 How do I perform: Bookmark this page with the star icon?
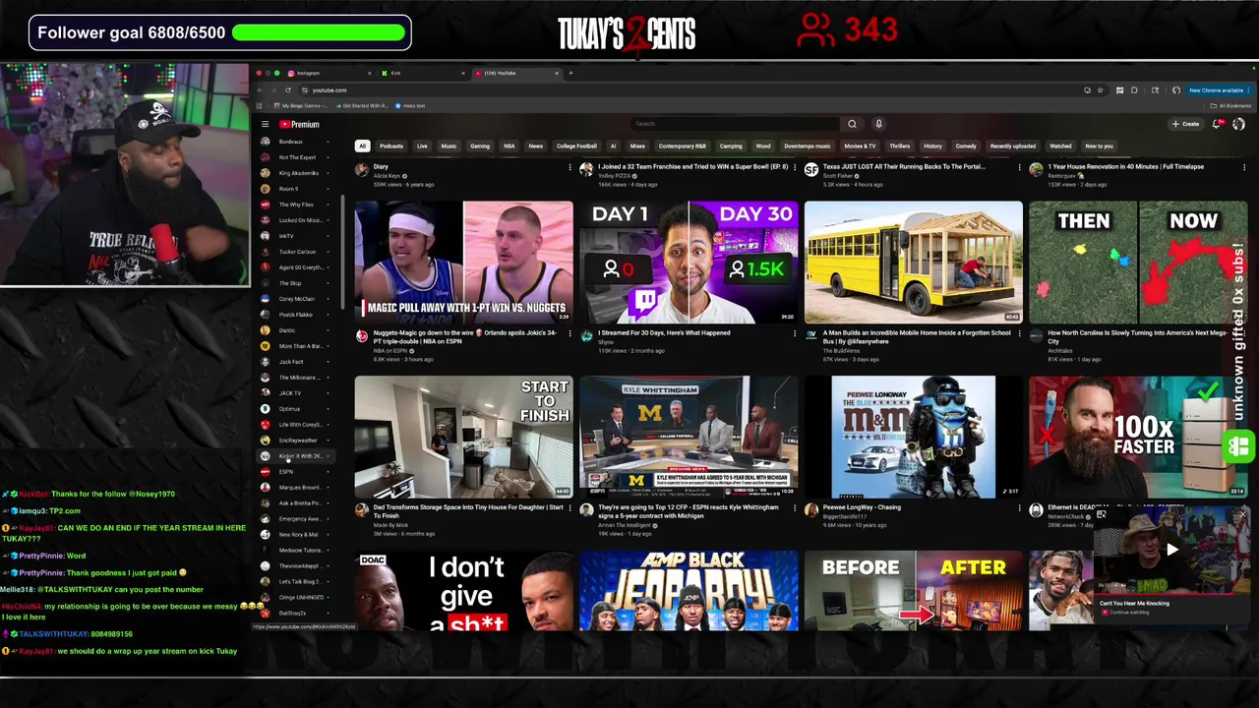coord(1100,89)
